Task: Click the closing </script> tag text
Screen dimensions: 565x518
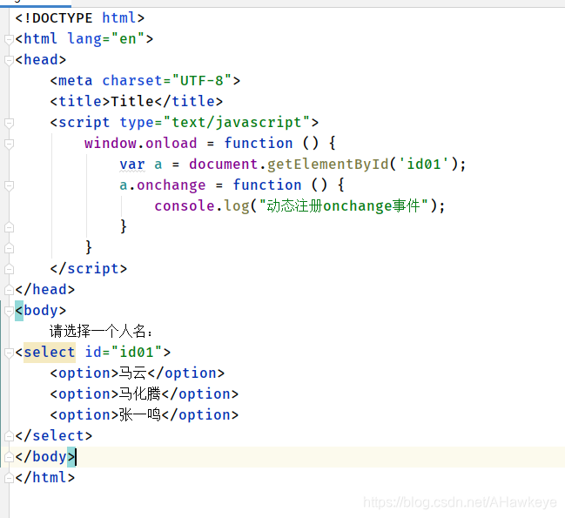Action: point(89,269)
